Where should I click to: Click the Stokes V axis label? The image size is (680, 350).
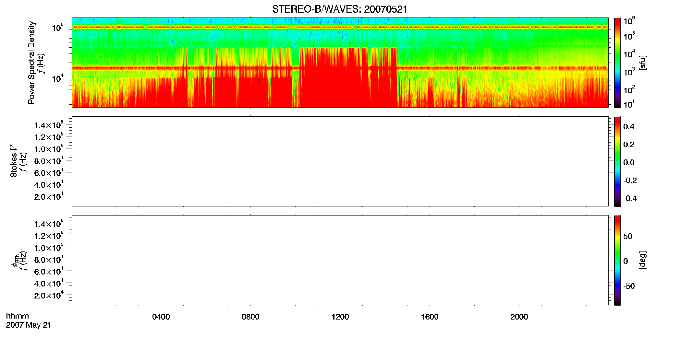pyautogui.click(x=14, y=161)
